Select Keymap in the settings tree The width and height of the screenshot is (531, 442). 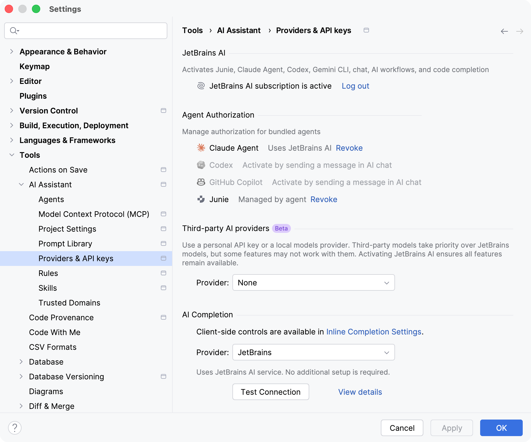pyautogui.click(x=35, y=66)
